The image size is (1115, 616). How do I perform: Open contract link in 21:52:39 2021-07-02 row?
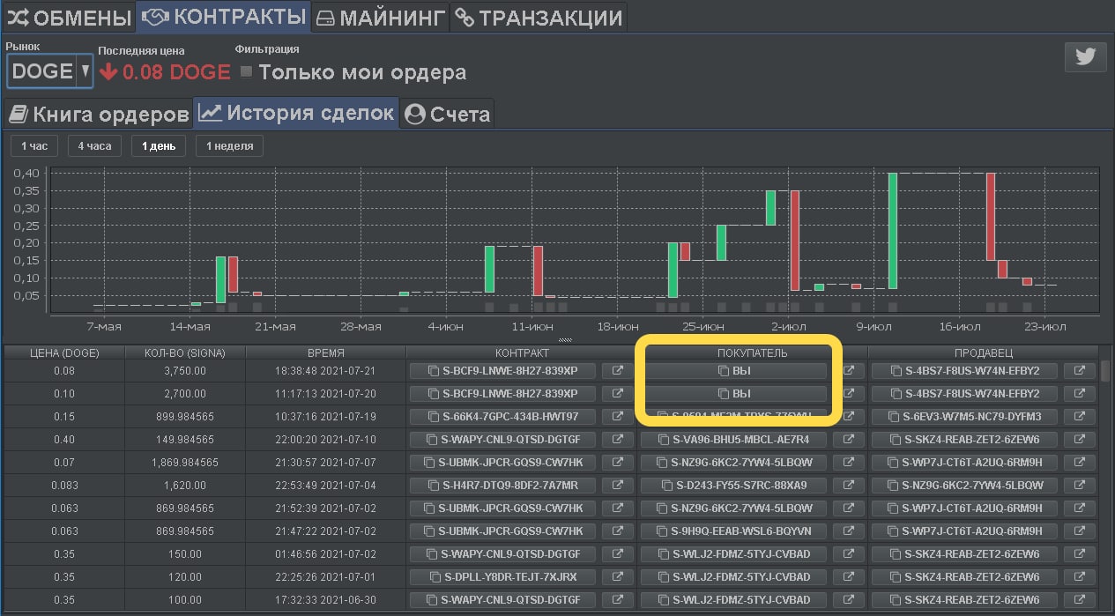[x=617, y=508]
